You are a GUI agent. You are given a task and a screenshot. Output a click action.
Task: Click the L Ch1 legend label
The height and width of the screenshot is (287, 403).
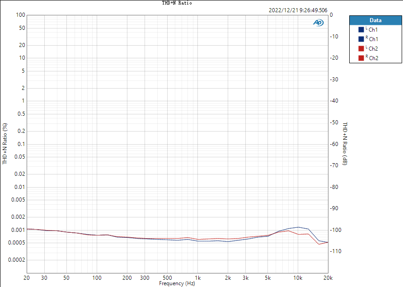pos(372,29)
